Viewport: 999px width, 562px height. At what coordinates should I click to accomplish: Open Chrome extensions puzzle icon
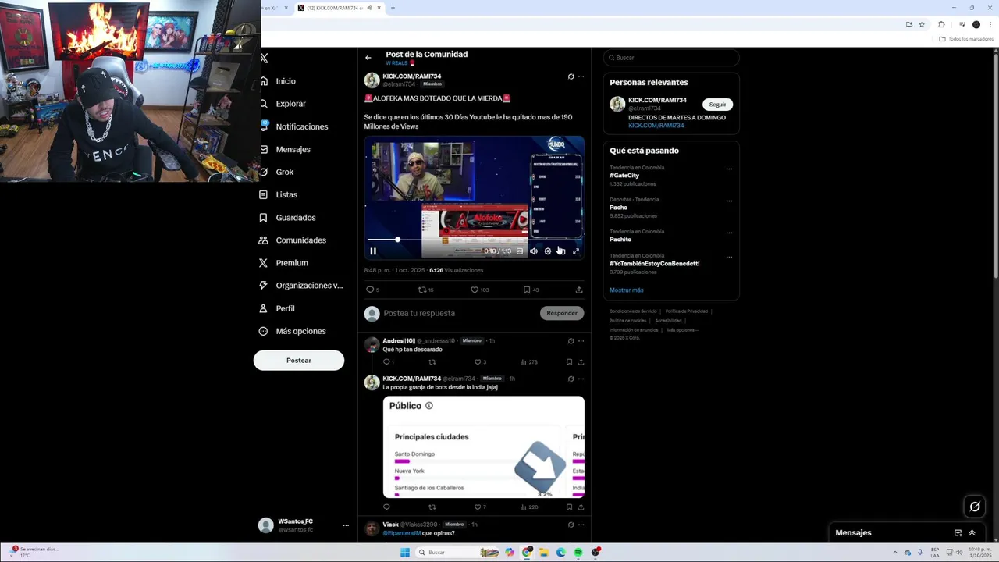(941, 24)
